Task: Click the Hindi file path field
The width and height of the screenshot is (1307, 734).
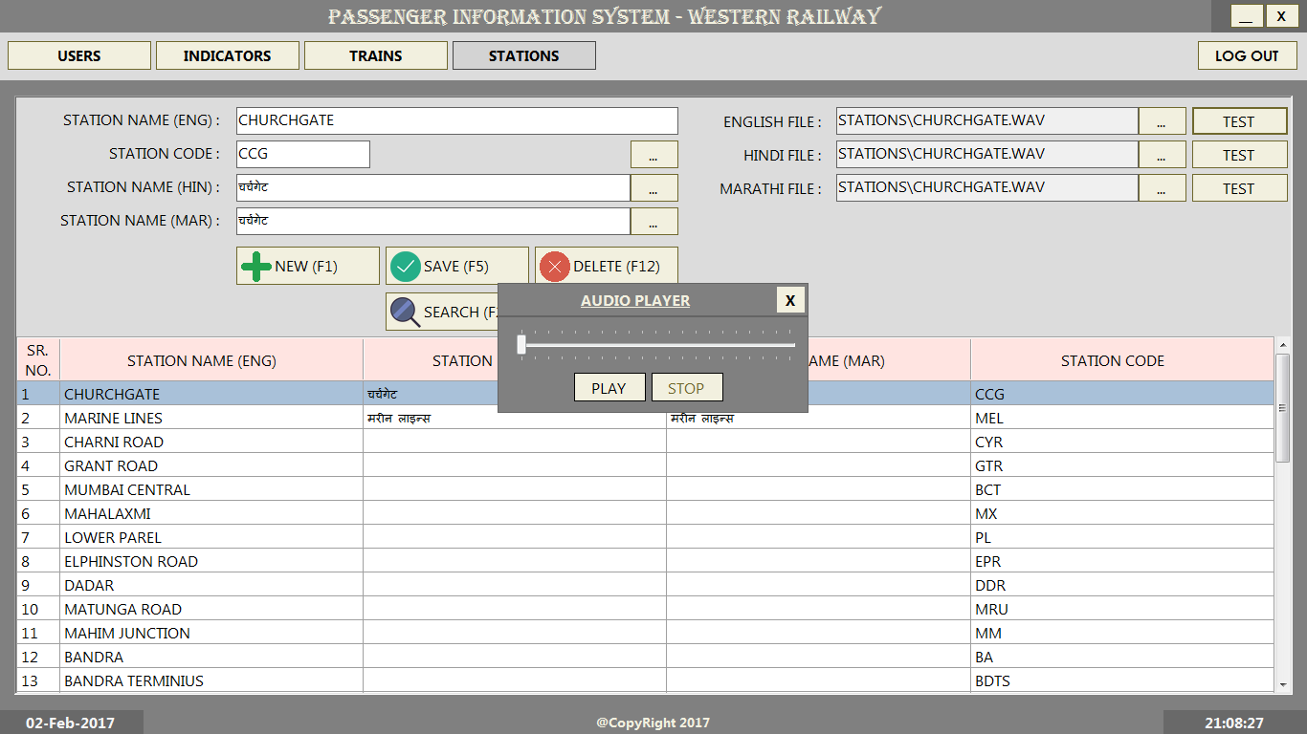Action: tap(986, 154)
